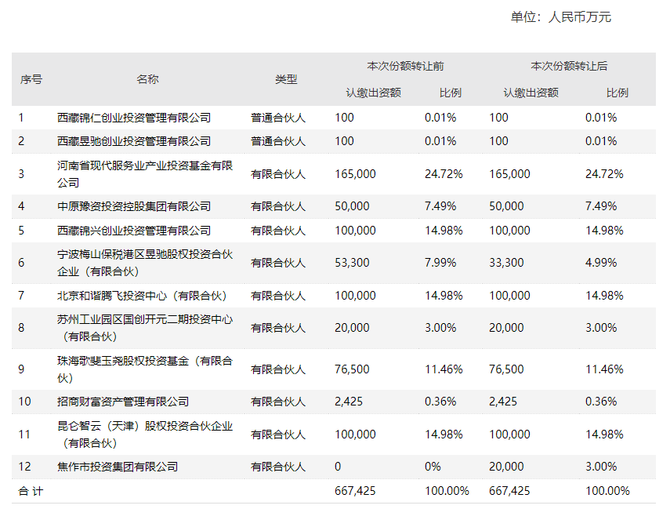
Task: Select 焦作市投资集团有限公司 cell
Action: 118,467
